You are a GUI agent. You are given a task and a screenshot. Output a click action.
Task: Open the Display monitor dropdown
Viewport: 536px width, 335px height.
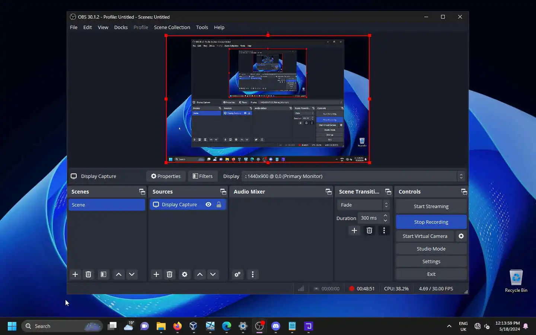pyautogui.click(x=354, y=176)
